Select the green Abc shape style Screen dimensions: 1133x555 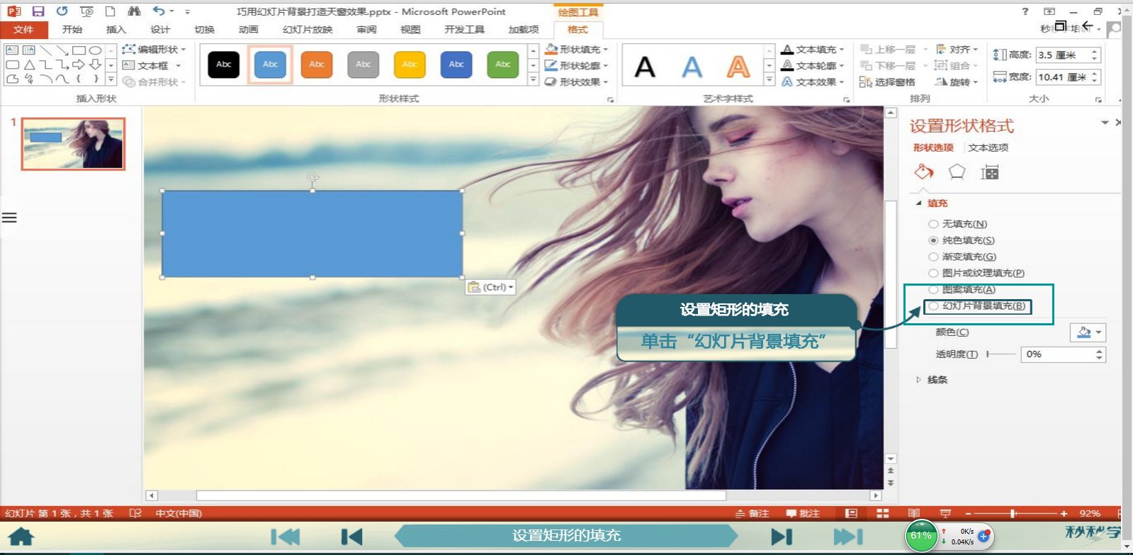click(x=502, y=65)
